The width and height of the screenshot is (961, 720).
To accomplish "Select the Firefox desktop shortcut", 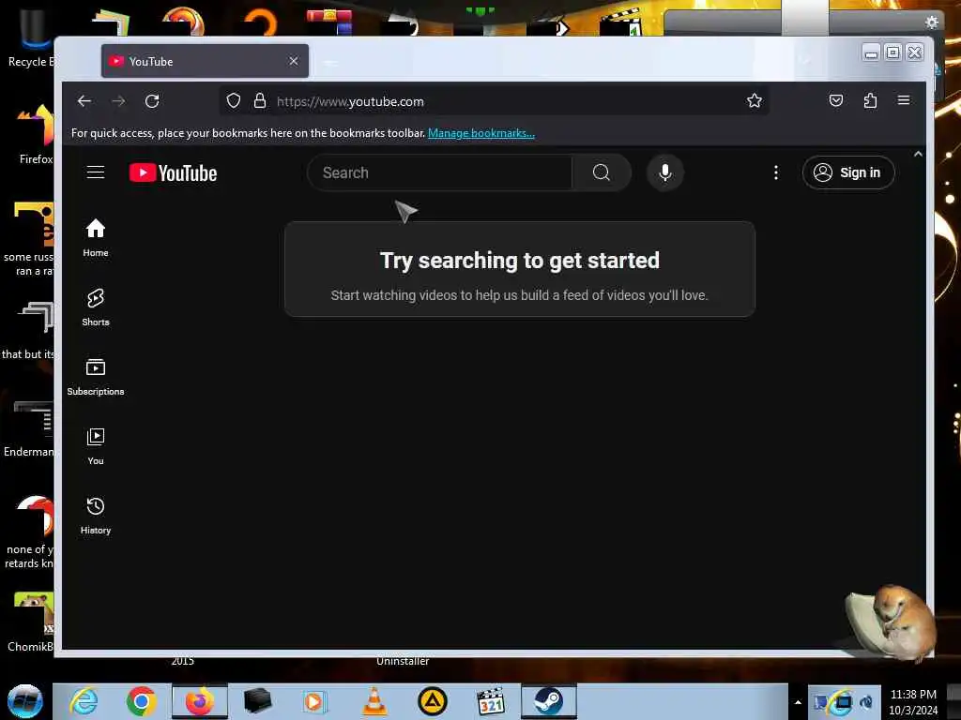I will (36, 133).
